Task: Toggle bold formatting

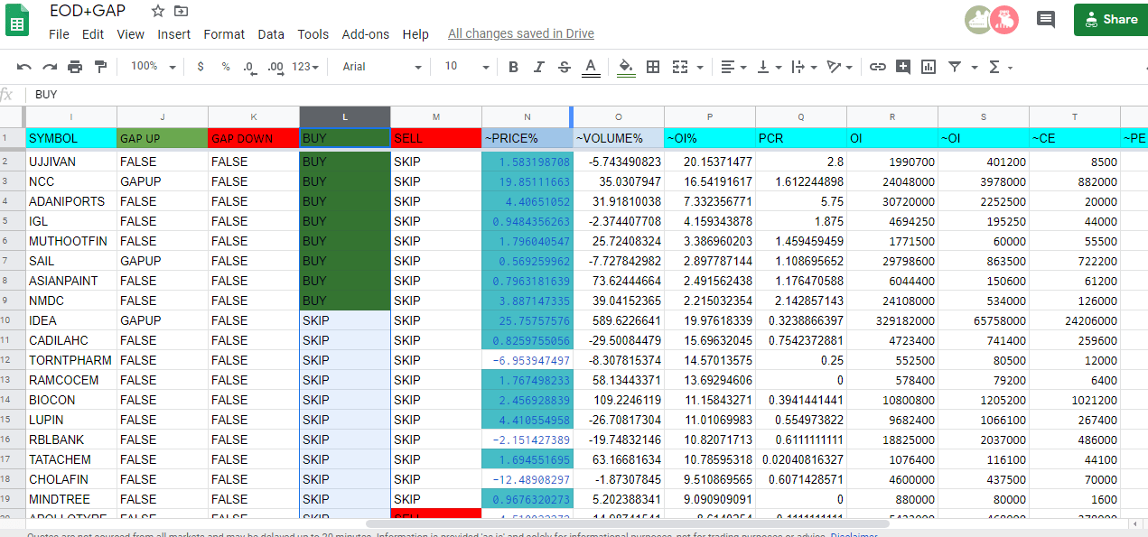Action: click(x=513, y=67)
